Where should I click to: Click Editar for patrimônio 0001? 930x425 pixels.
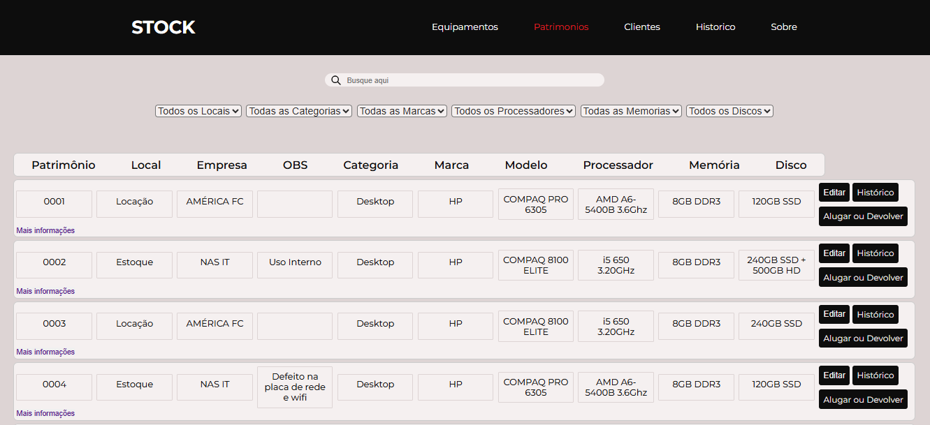(834, 192)
